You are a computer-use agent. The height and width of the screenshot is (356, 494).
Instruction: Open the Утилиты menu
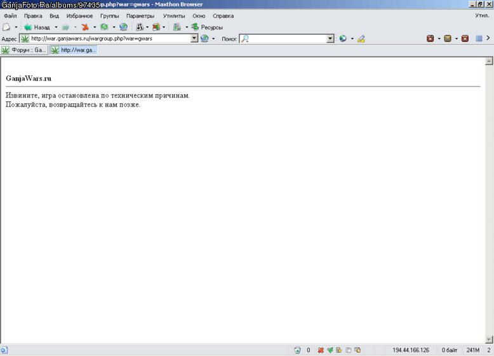point(174,16)
